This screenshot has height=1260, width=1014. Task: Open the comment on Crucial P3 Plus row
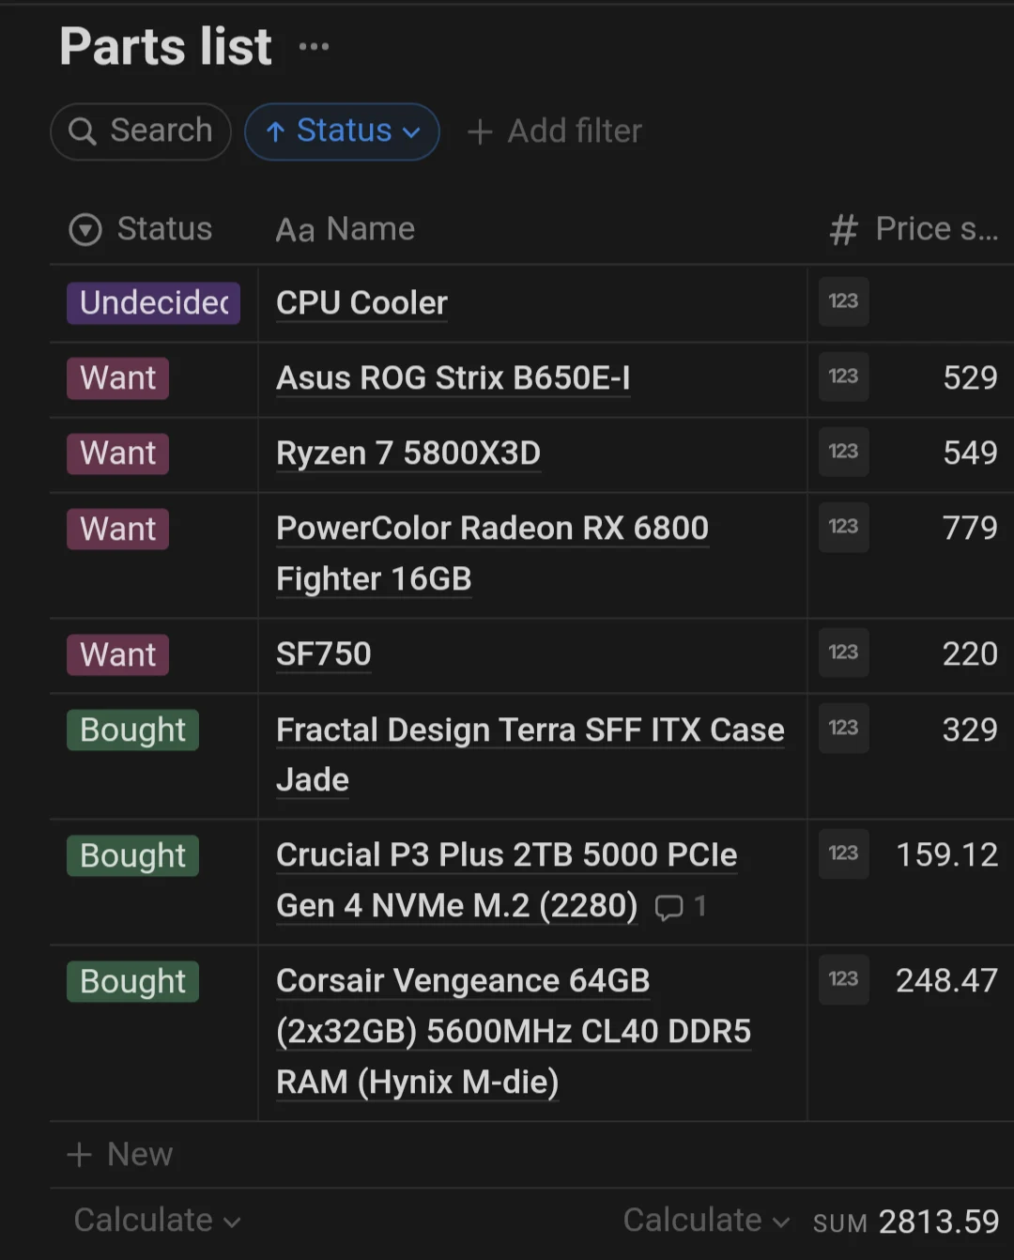(x=670, y=907)
